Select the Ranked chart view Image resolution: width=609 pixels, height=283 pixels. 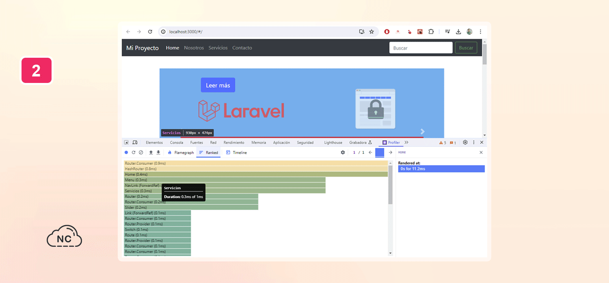(x=209, y=152)
